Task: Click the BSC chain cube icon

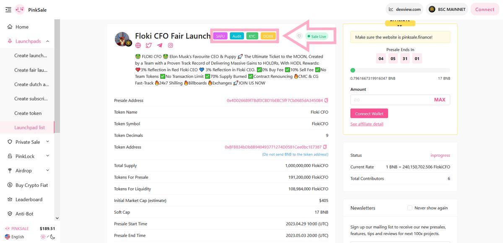Action: 431,9
